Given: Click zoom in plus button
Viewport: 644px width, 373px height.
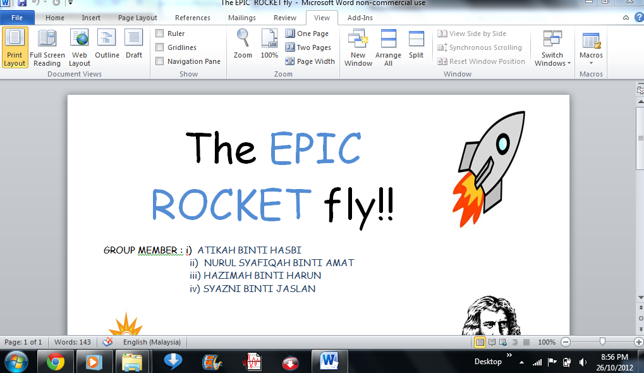Looking at the screenshot, I should point(639,342).
